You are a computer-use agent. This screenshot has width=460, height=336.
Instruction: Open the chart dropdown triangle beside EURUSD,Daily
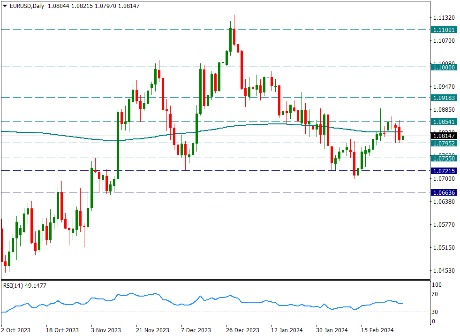(x=5, y=6)
